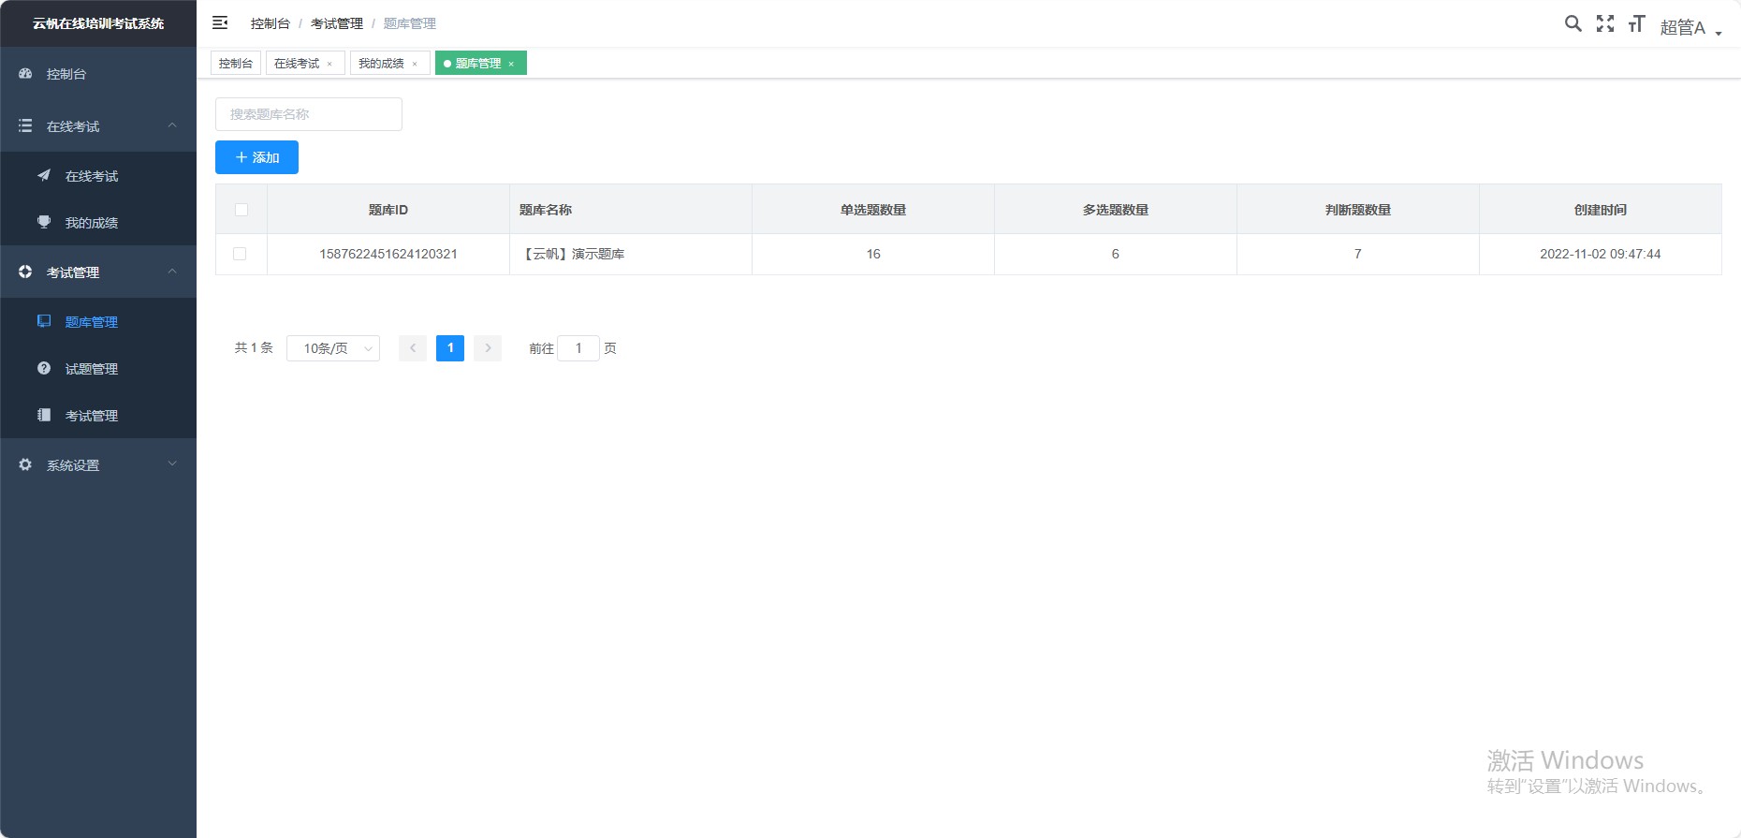1741x838 pixels.
Task: Collapse the 在线考试 sidebar group
Action: point(172,125)
